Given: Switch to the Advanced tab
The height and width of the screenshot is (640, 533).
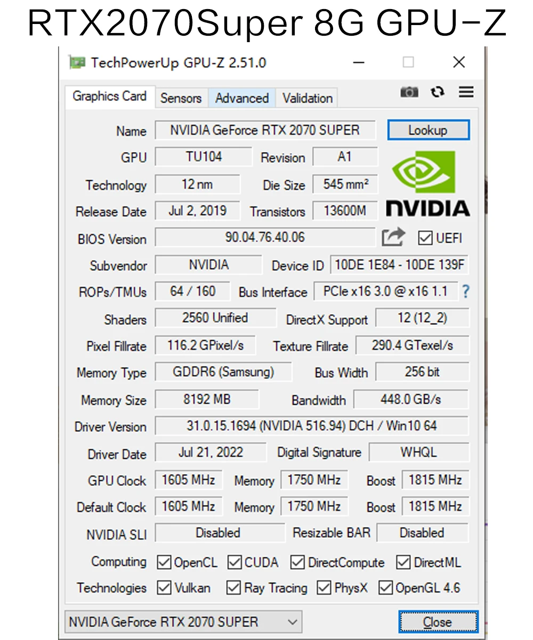Looking at the screenshot, I should pos(242,98).
